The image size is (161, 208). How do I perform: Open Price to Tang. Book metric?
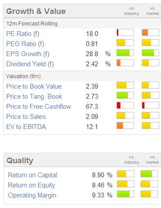point(34,97)
